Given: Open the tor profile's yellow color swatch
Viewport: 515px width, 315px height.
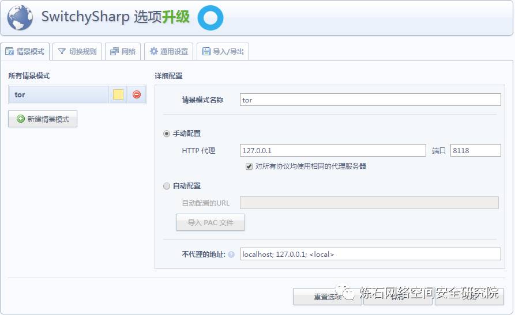Looking at the screenshot, I should point(118,94).
